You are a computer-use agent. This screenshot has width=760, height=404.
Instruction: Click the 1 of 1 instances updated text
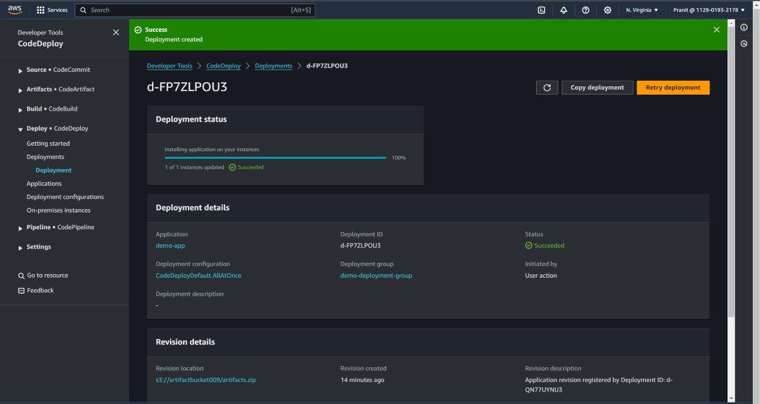[194, 168]
